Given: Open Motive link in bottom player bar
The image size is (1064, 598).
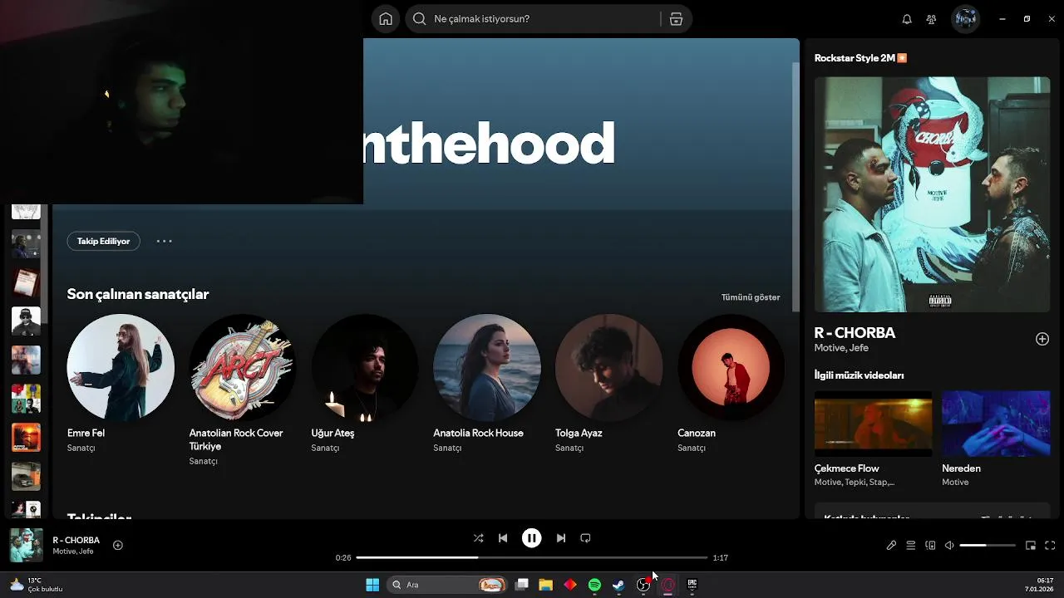Looking at the screenshot, I should pos(65,551).
